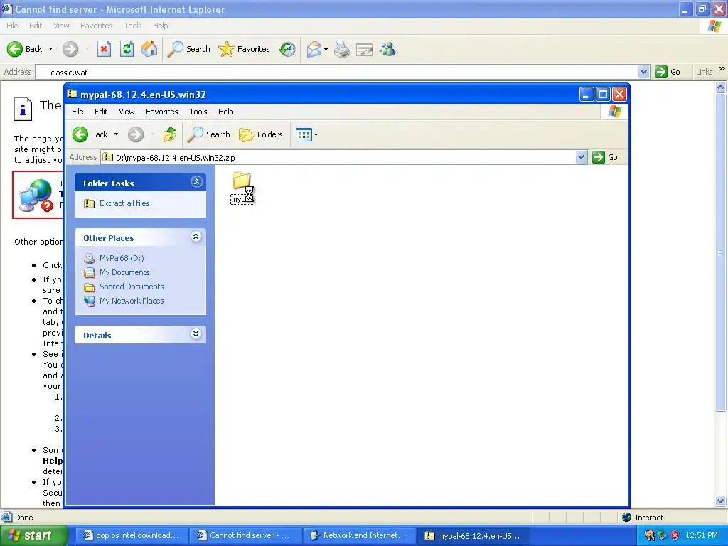Click Extract all files link
728x546 pixels.
click(124, 203)
